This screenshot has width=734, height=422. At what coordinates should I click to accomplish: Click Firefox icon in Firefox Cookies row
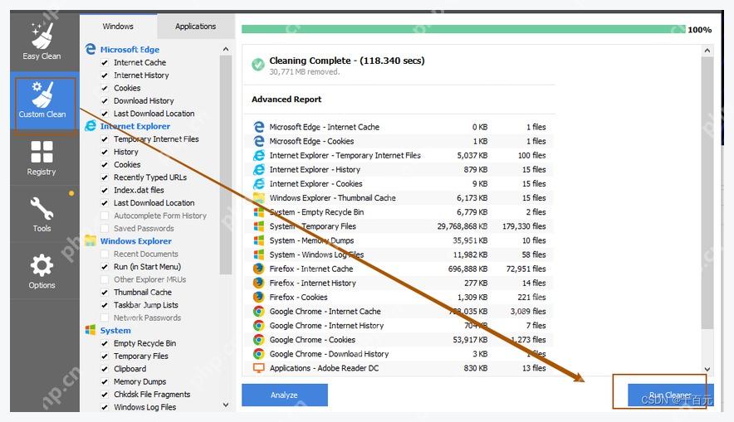pos(258,297)
